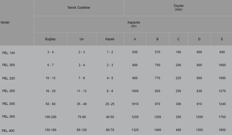232x135 pixels.
Task: Click the PEL 400 row label
Action: pyautogui.click(x=8, y=131)
